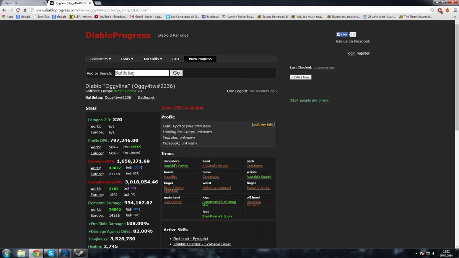Click the volume icon in the system tray

434,253
